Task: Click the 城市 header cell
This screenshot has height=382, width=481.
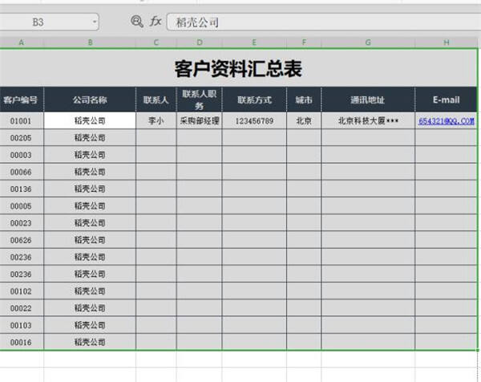Action: [x=304, y=100]
